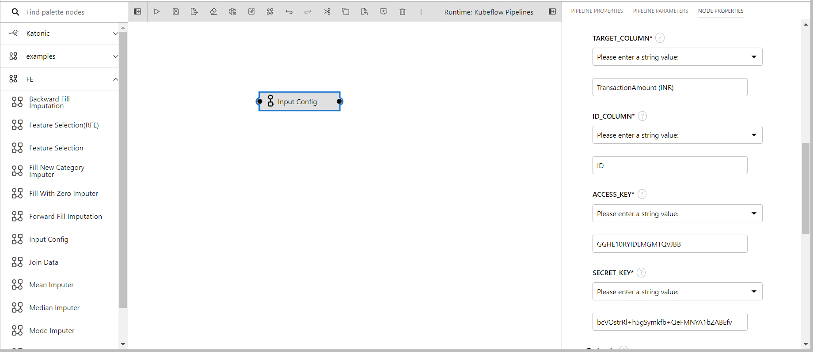
Task: Select the Node Properties tab
Action: (x=721, y=11)
